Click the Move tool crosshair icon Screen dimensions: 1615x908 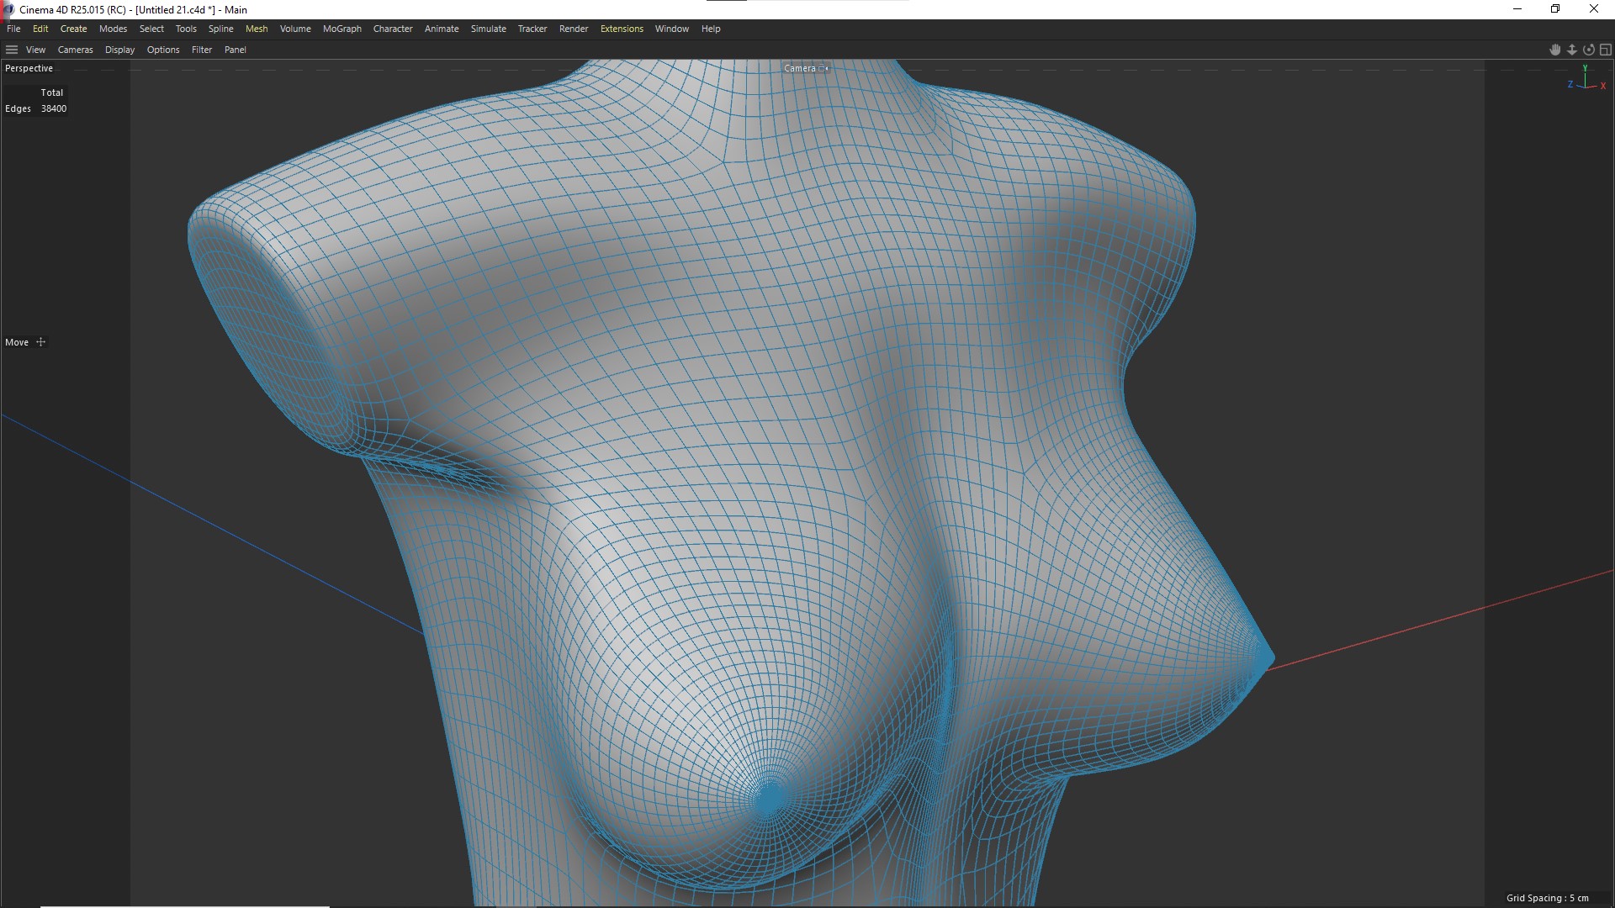(x=40, y=342)
